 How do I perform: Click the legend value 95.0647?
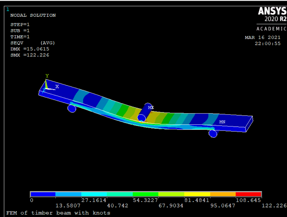click(x=223, y=206)
